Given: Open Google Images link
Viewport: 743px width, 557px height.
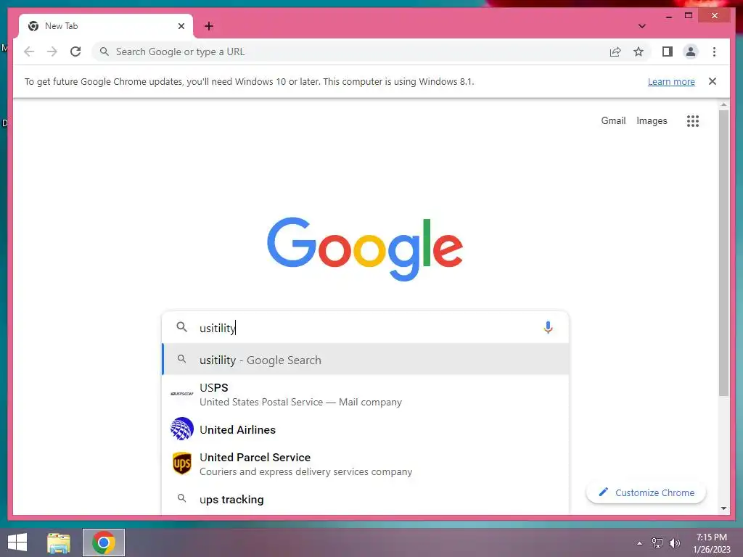Looking at the screenshot, I should (652, 121).
